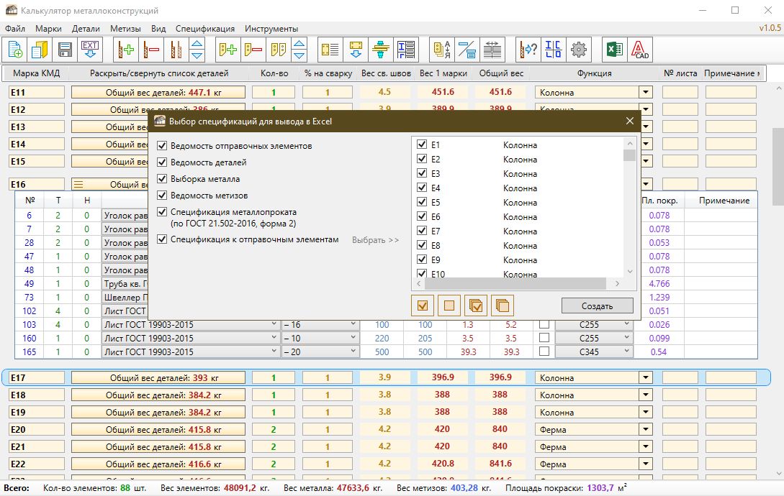Screen dimensions: 784x496
Task: Click the Excel export toolbar icon
Action: tap(613, 50)
